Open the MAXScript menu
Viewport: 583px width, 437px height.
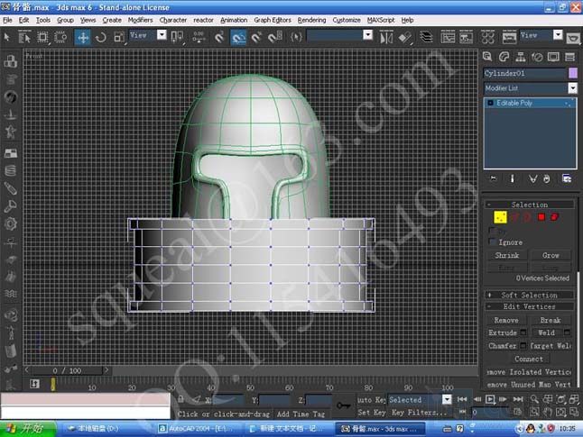coord(381,20)
